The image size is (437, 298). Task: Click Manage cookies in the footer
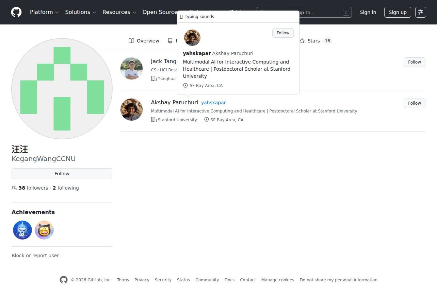coord(278,280)
